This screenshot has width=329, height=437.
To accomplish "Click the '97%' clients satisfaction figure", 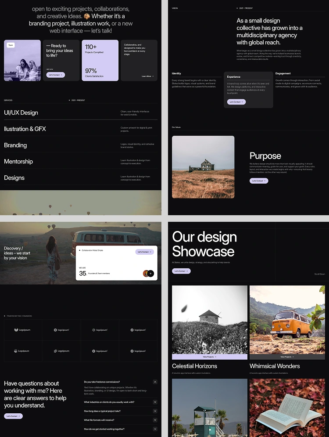I will coord(91,71).
